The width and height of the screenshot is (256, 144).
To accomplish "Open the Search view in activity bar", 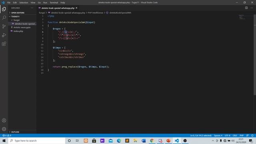I will point(4,18).
